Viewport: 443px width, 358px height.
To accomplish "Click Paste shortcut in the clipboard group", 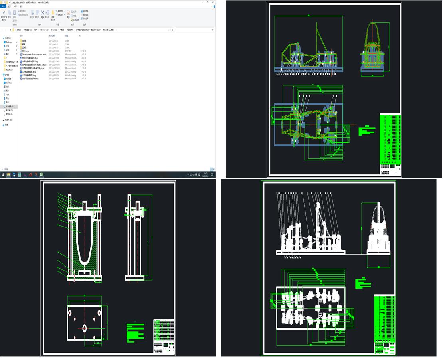I will pos(23,15).
